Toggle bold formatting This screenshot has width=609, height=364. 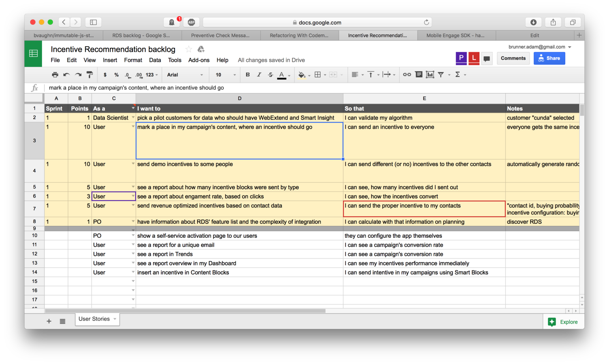(248, 75)
